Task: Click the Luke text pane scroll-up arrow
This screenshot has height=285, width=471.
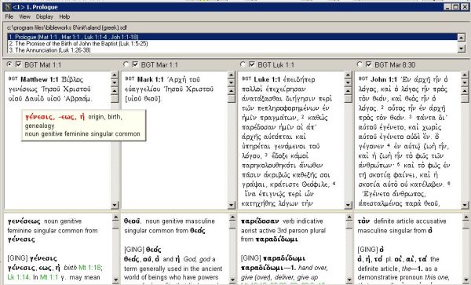Action: (348, 90)
